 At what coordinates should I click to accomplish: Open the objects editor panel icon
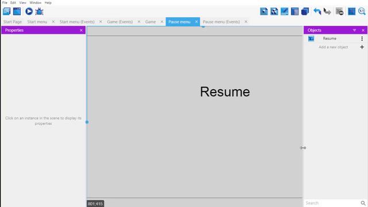(264, 11)
